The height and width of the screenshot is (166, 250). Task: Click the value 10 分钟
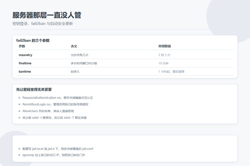pos(163,63)
